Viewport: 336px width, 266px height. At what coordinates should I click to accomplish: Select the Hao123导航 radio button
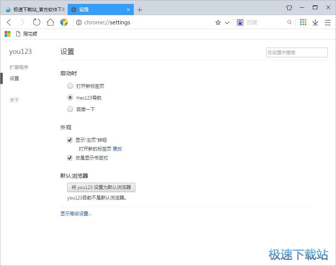(x=70, y=98)
